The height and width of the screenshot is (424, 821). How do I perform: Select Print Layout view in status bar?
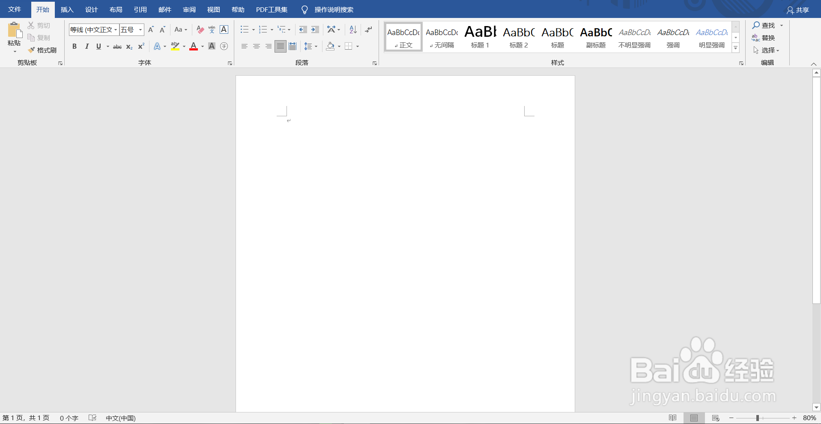[x=694, y=418]
